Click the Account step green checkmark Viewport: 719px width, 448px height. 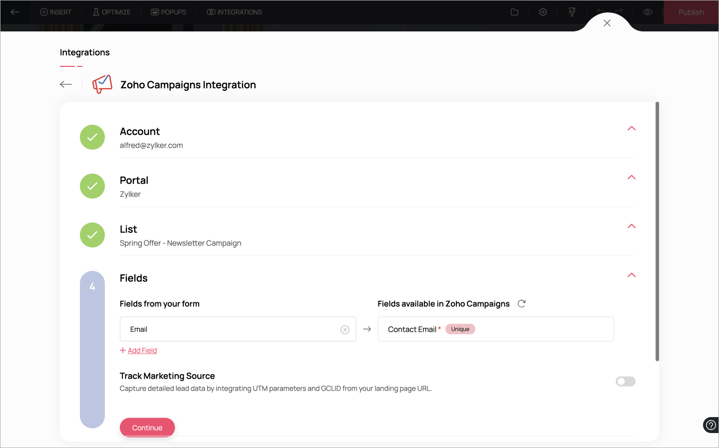pos(92,137)
